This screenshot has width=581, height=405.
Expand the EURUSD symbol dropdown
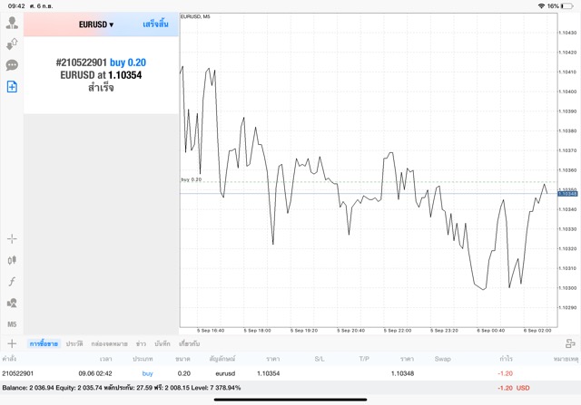tap(96, 24)
